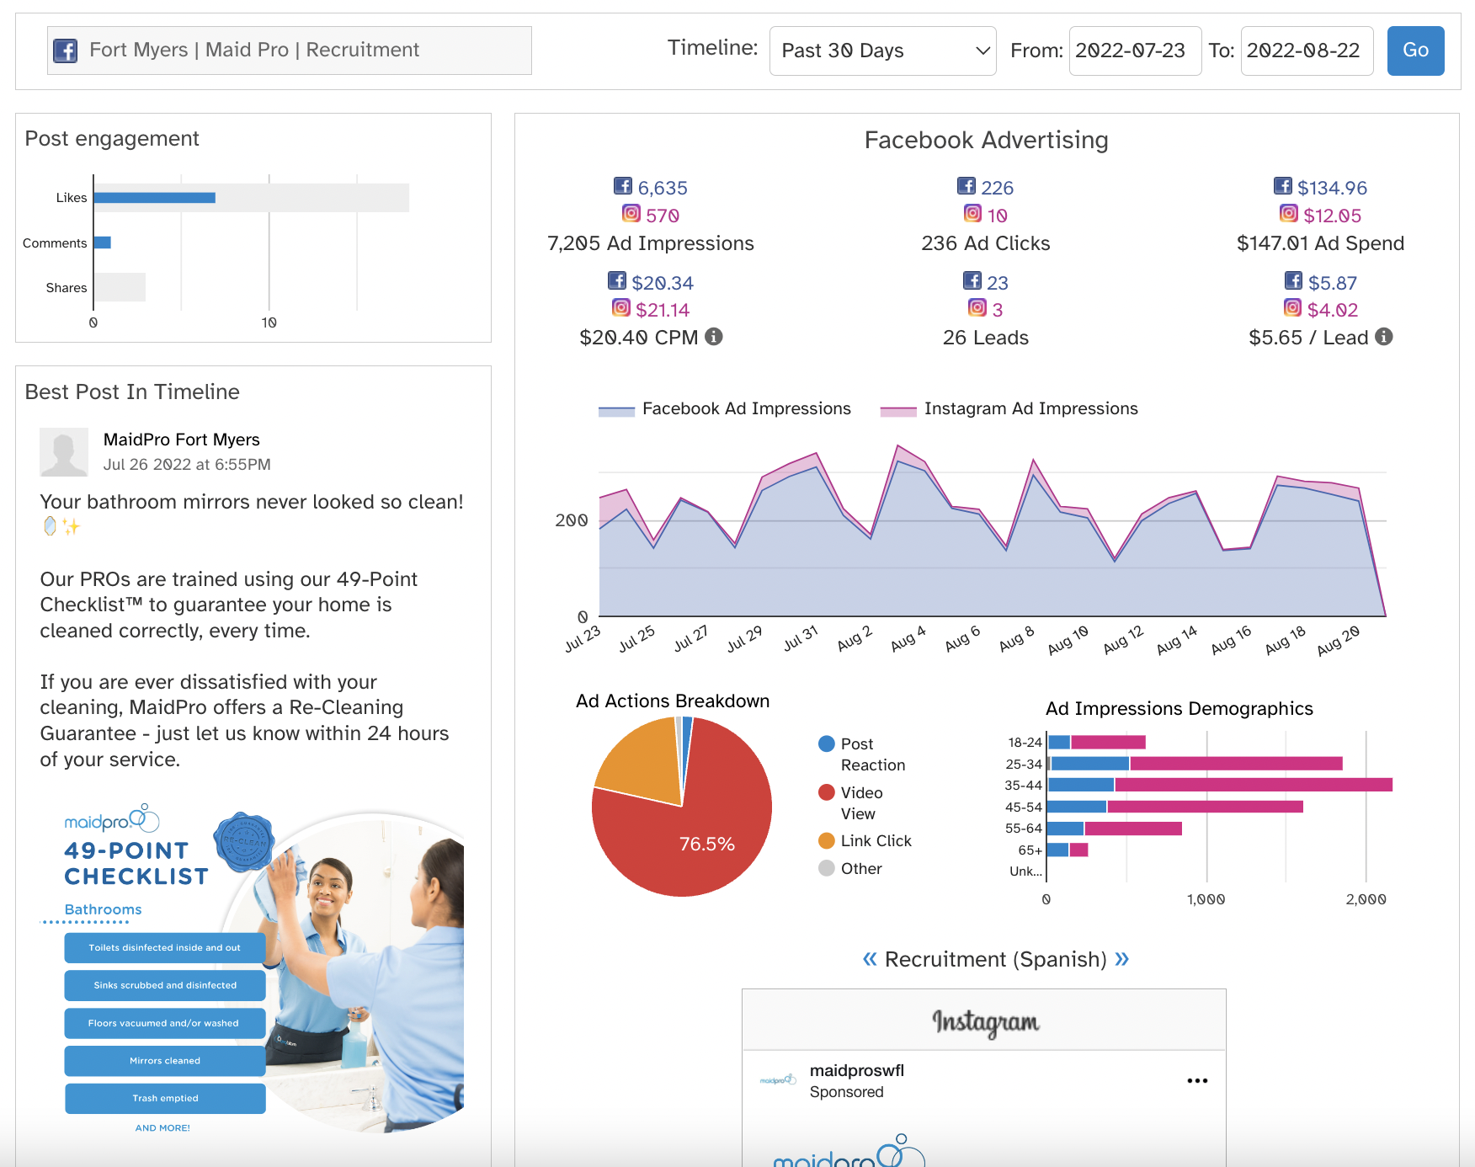This screenshot has width=1475, height=1167.
Task: Click the Facebook icon beside $20.34 CPM
Action: click(617, 280)
